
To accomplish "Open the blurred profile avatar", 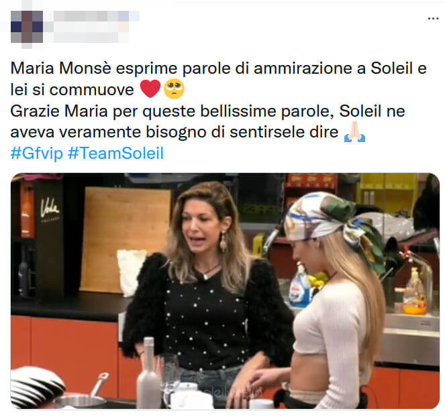I will coord(27,27).
